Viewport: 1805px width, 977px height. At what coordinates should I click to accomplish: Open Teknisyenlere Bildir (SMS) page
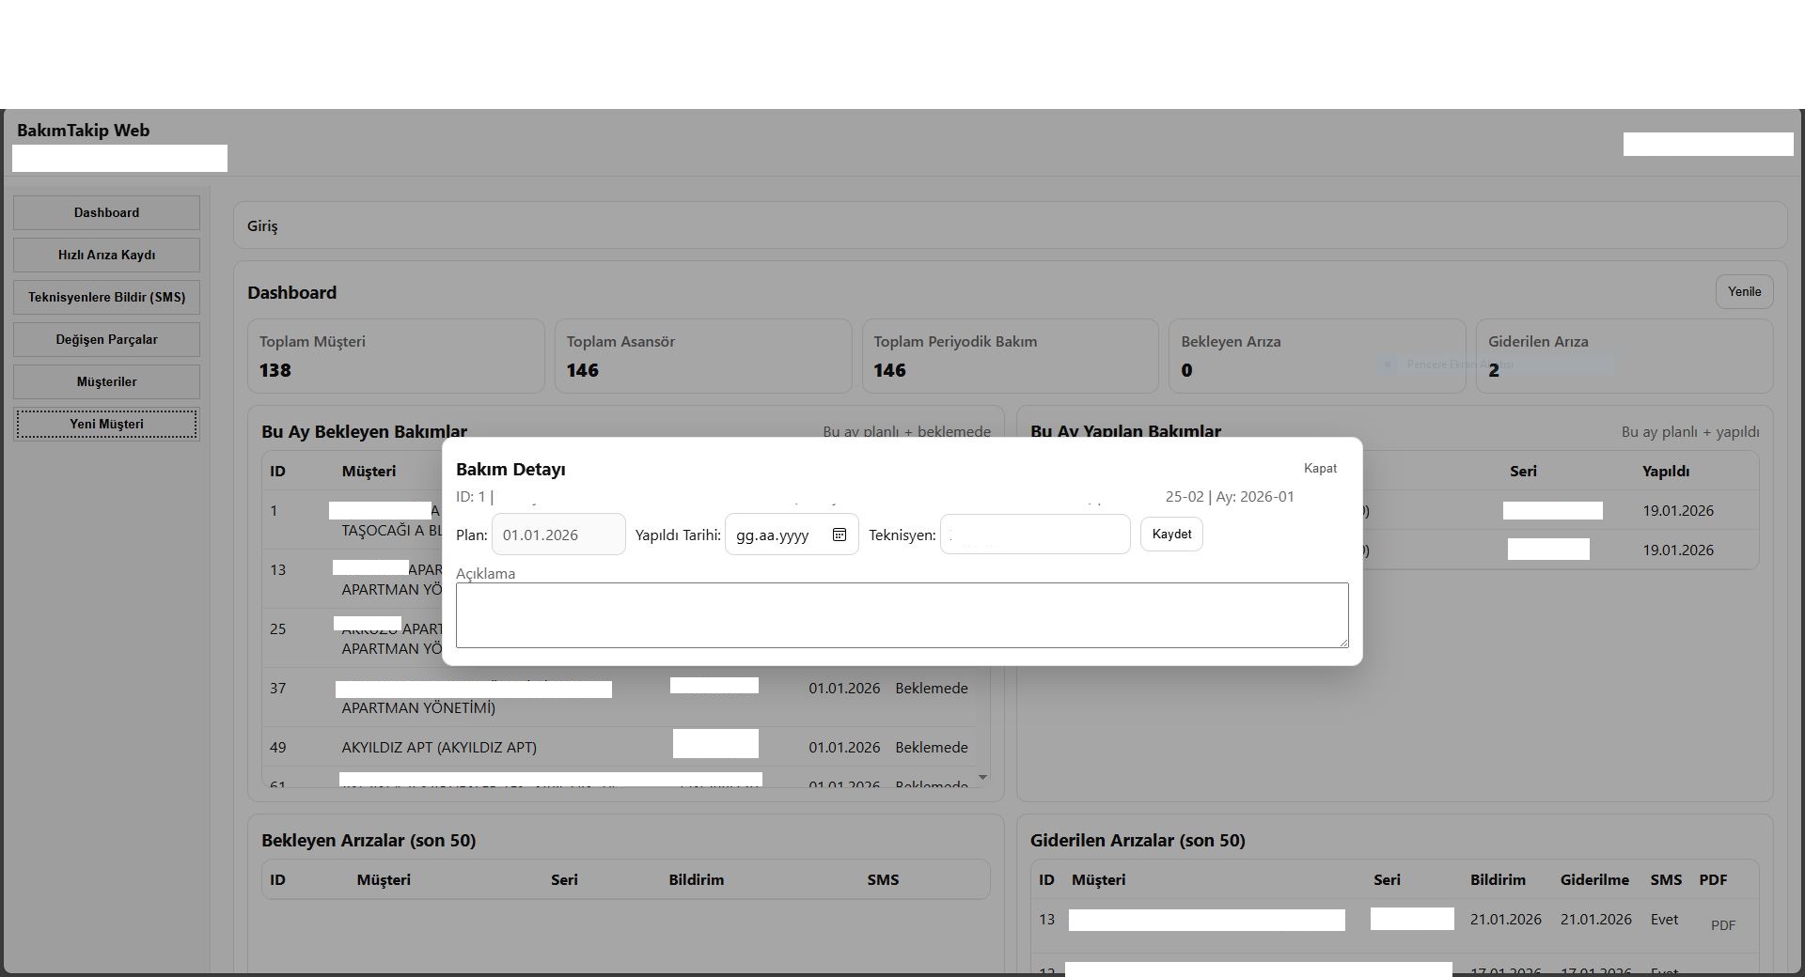point(106,297)
